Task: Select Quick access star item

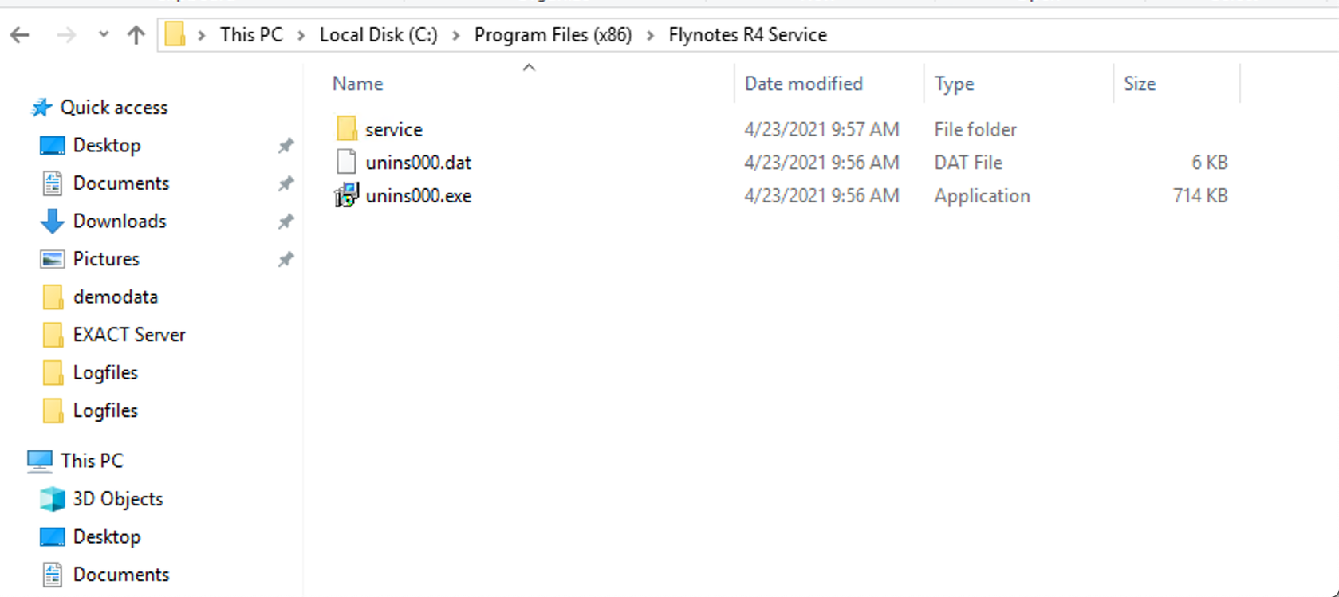Action: pos(99,108)
